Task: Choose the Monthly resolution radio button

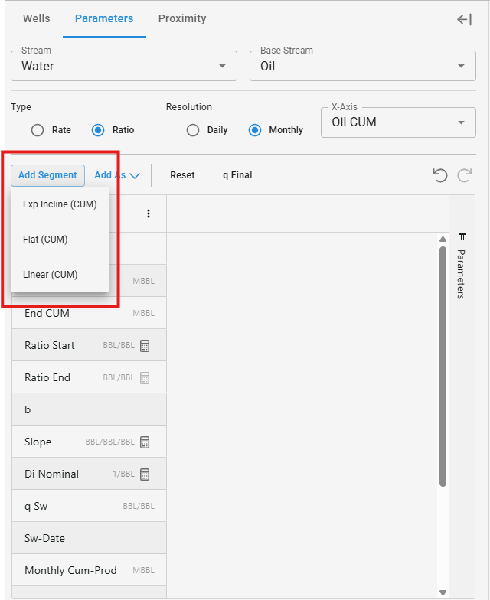Action: click(x=254, y=130)
